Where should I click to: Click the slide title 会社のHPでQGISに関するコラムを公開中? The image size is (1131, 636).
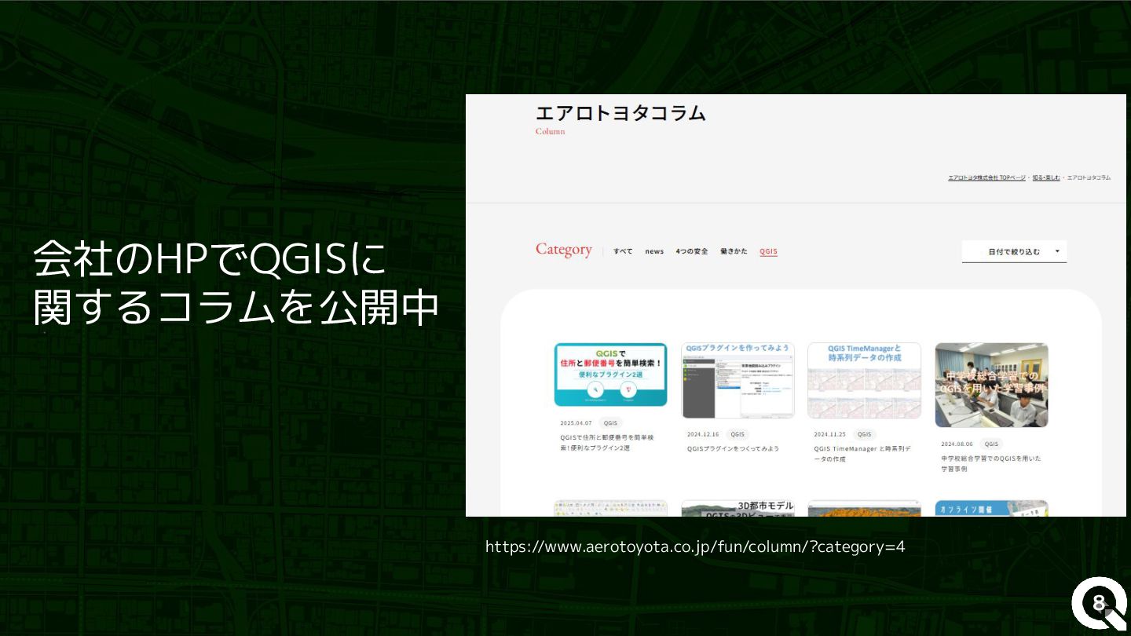pos(236,283)
